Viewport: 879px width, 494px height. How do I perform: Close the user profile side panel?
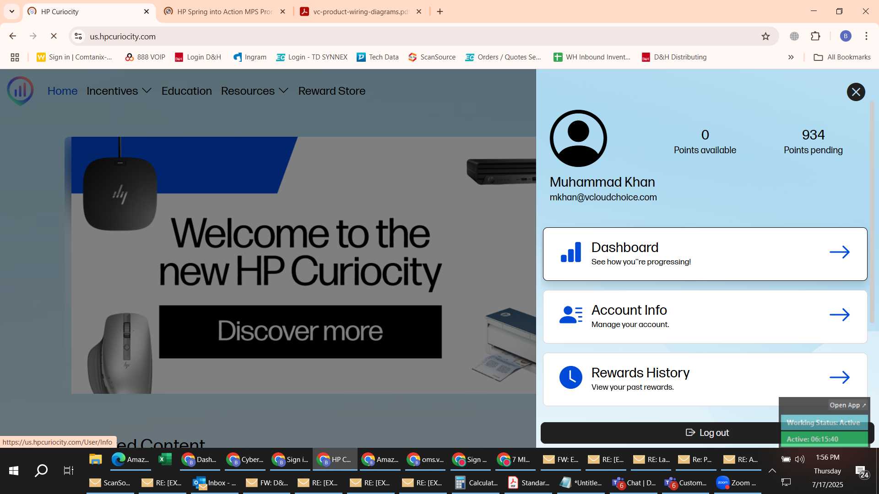click(856, 92)
